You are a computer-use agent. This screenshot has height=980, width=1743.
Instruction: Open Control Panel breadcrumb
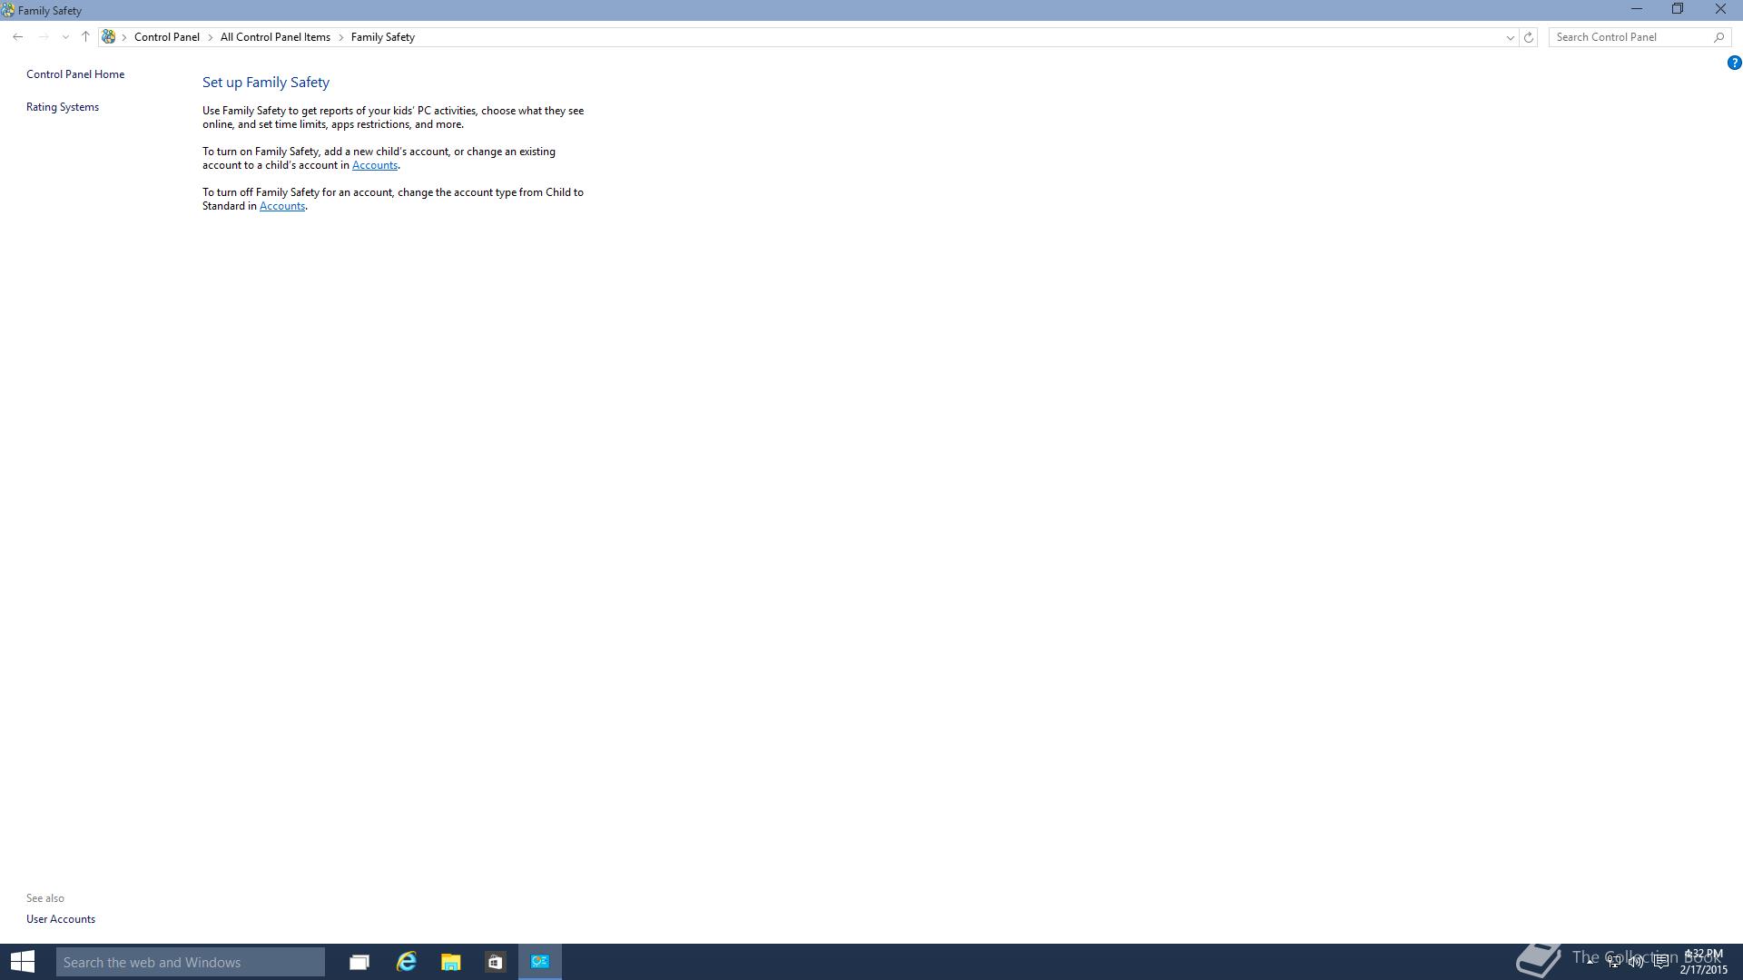click(167, 37)
